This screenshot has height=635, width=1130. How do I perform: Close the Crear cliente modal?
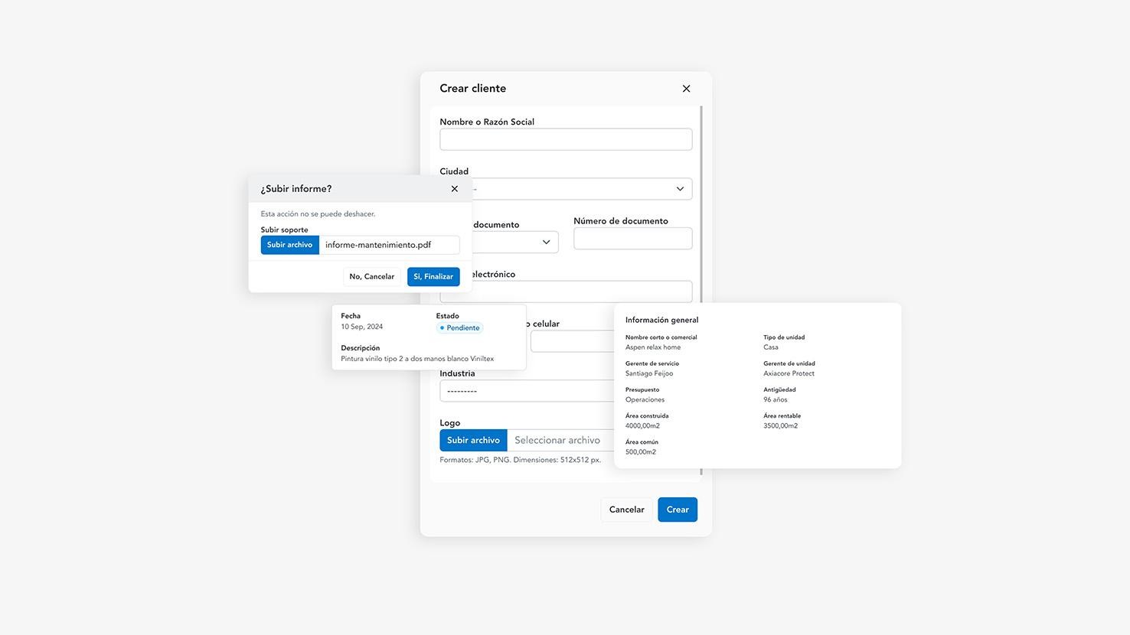pos(686,88)
